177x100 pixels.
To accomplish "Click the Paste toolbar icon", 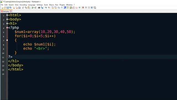I will 29,7.
